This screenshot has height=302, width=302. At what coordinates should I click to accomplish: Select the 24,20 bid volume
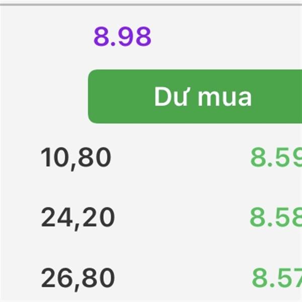[78, 218]
